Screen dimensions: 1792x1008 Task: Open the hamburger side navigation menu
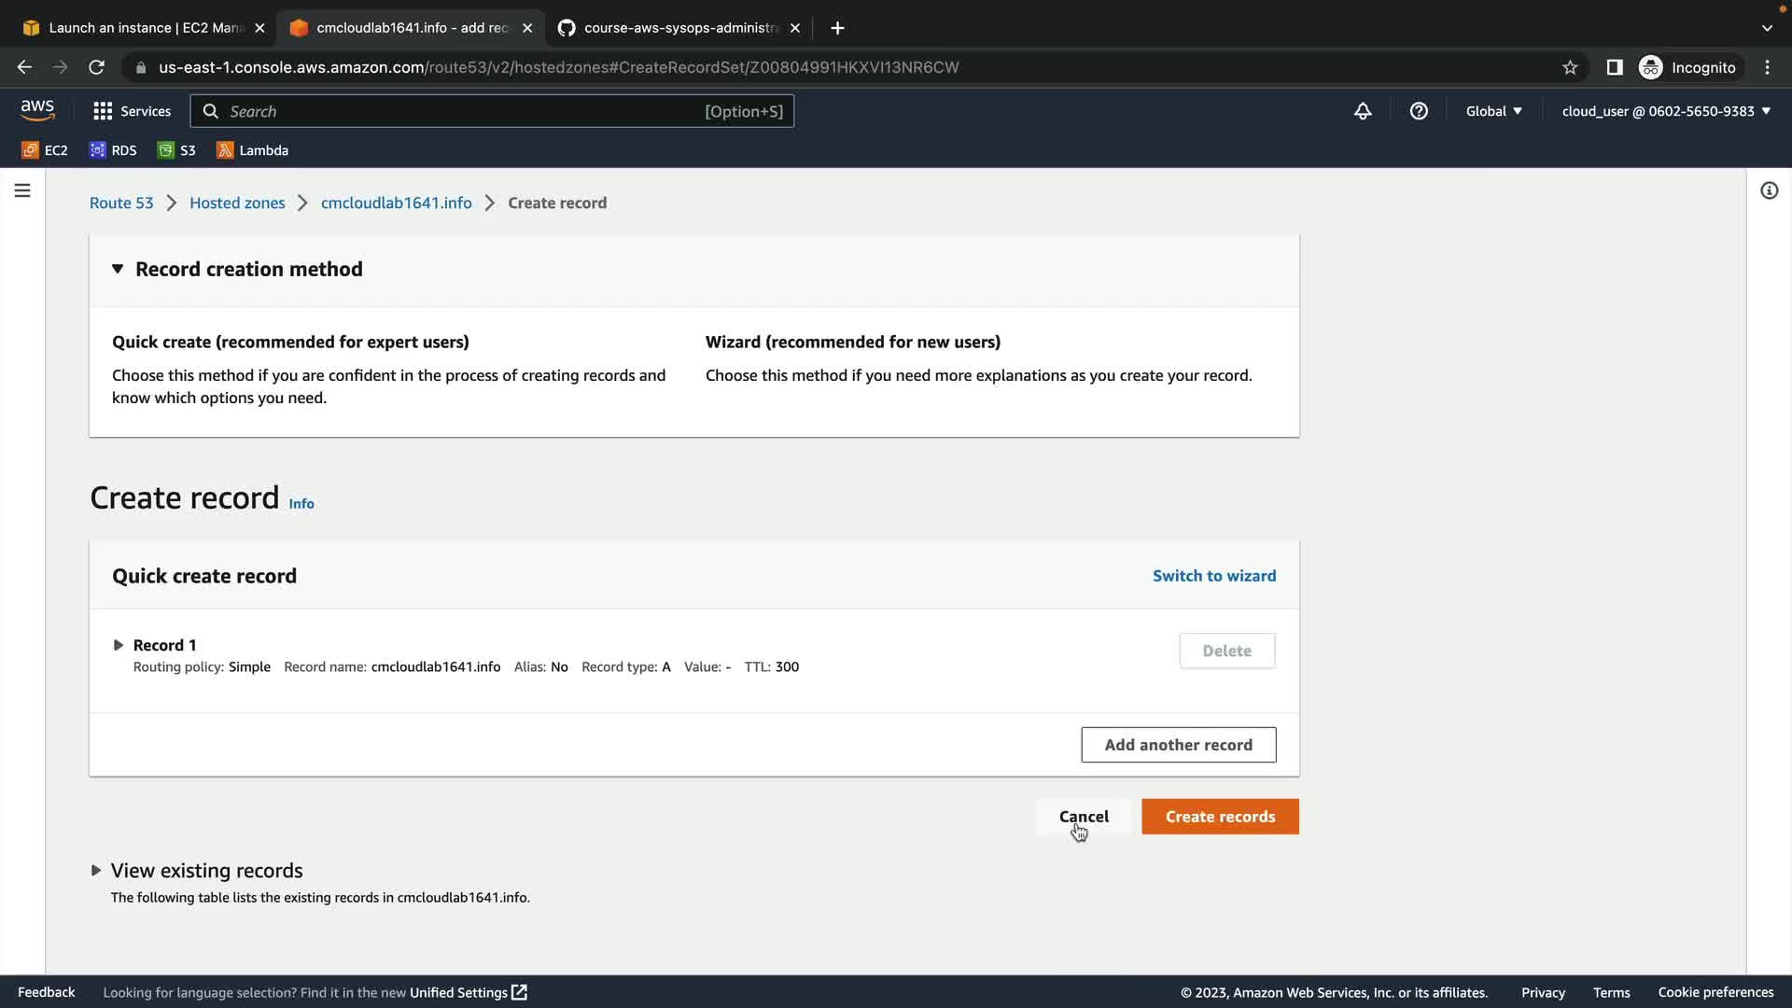coord(22,190)
